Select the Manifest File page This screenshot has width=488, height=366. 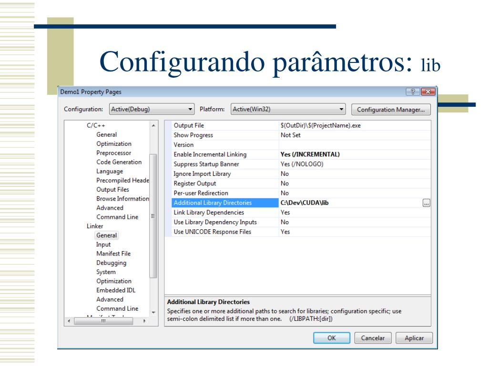pyautogui.click(x=113, y=254)
